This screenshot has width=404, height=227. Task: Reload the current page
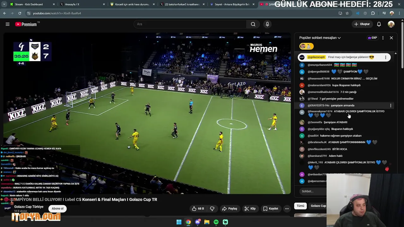tap(20, 13)
